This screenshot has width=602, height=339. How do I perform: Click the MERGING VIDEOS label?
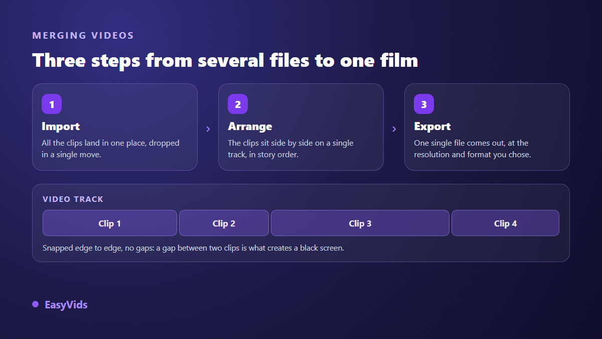[83, 36]
